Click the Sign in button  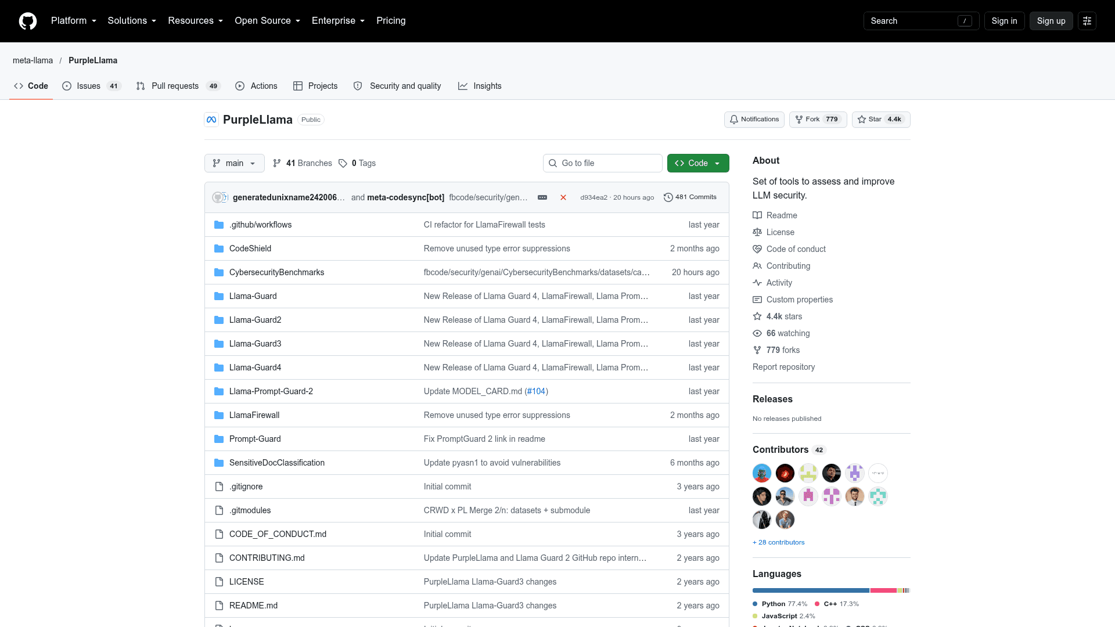1004,21
